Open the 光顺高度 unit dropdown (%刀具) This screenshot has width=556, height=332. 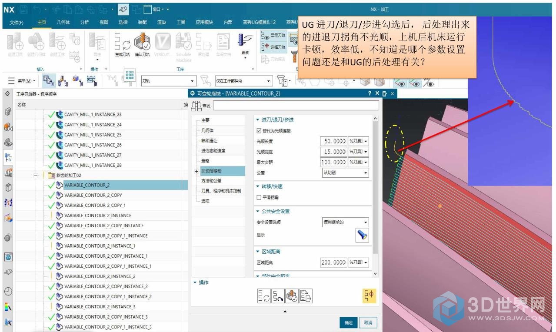(x=359, y=152)
